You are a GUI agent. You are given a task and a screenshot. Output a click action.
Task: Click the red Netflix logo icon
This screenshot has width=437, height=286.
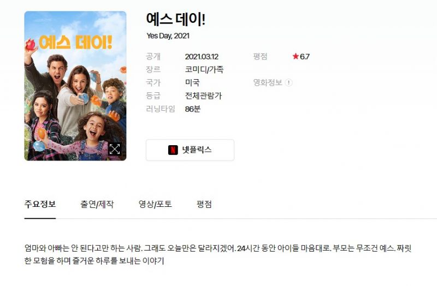point(173,150)
